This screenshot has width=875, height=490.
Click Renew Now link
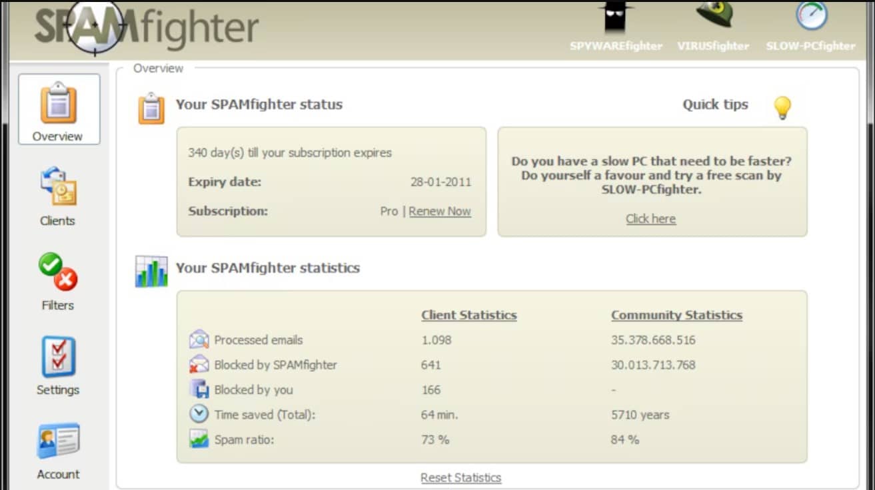coord(440,211)
